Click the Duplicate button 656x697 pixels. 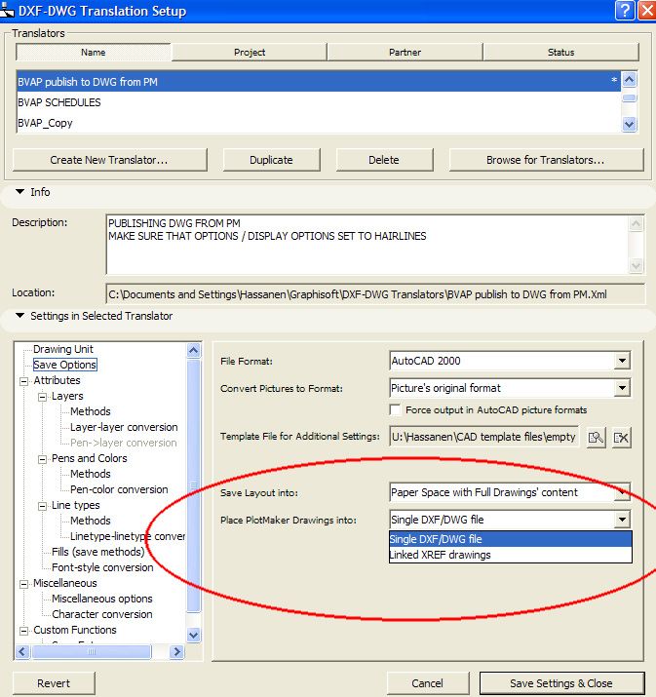(x=272, y=160)
